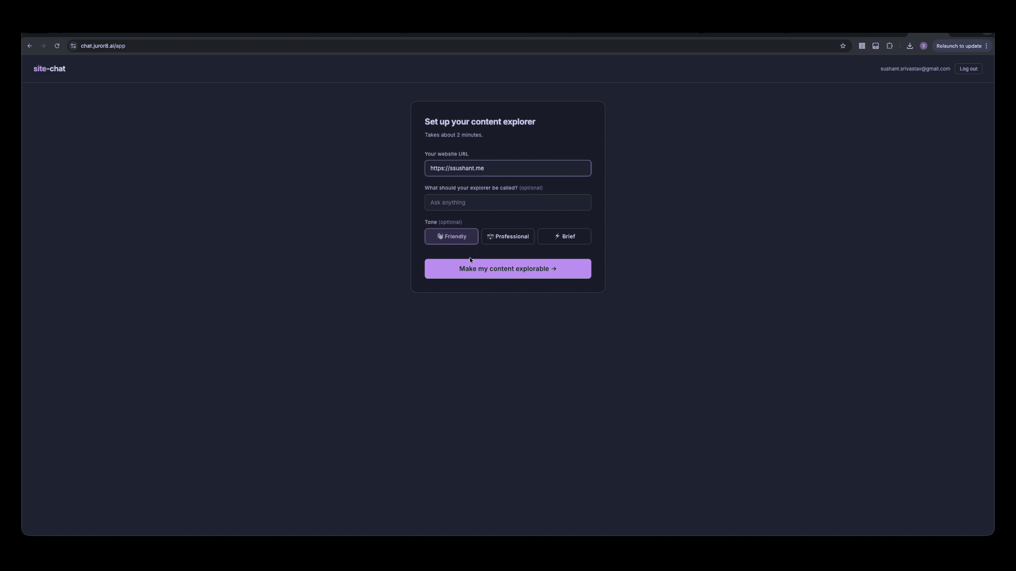Bookmark the page using the star icon
Image resolution: width=1016 pixels, height=571 pixels.
click(842, 46)
